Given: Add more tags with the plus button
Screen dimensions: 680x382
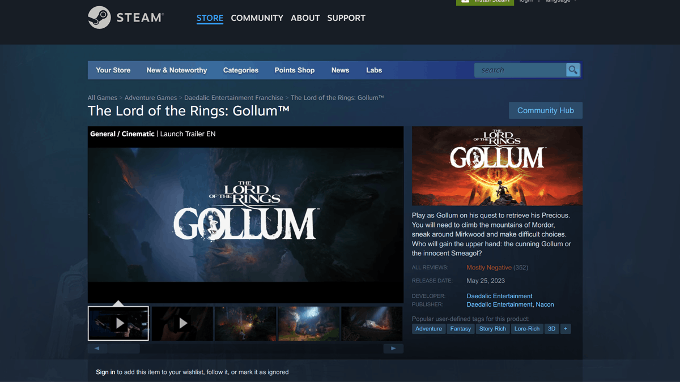Looking at the screenshot, I should click(565, 329).
